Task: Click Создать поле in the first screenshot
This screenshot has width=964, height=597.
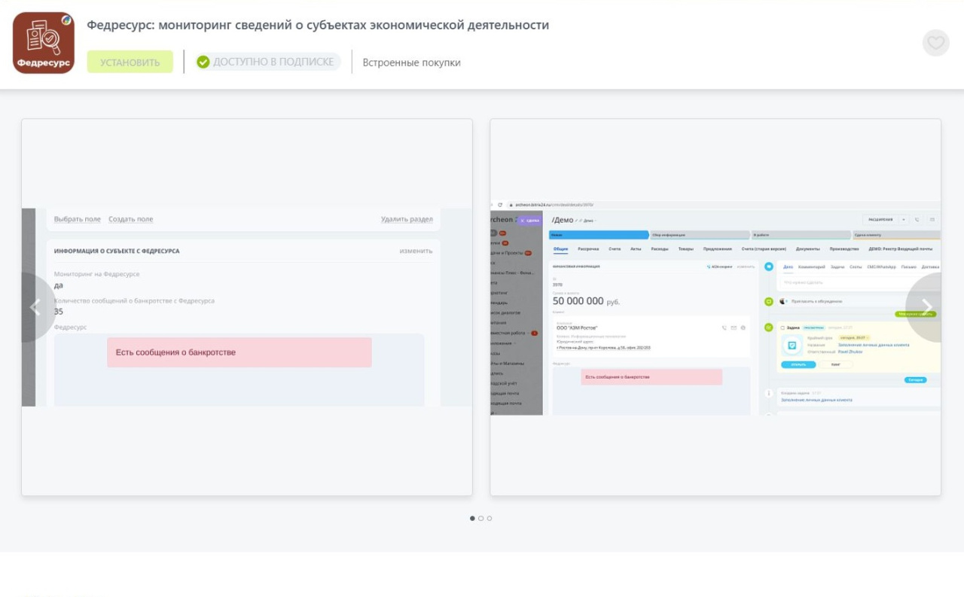Action: point(130,219)
